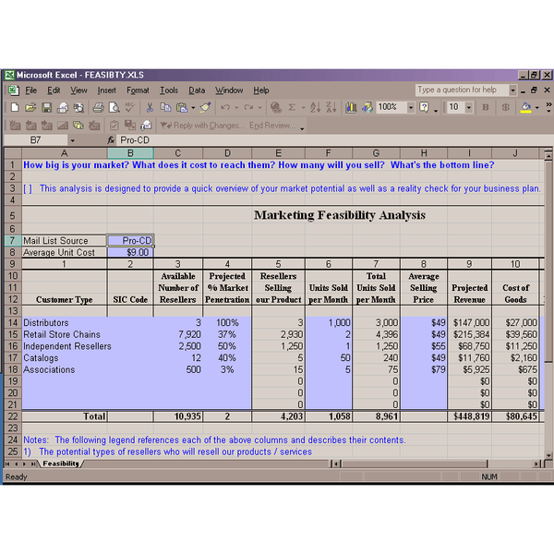
Task: Click the Search icon in the standard toolbar
Action: click(78, 107)
